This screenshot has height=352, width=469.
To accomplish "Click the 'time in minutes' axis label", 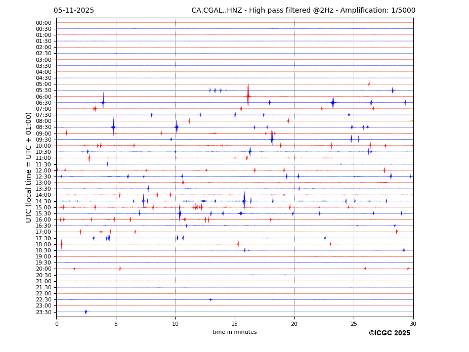I will 234,332.
